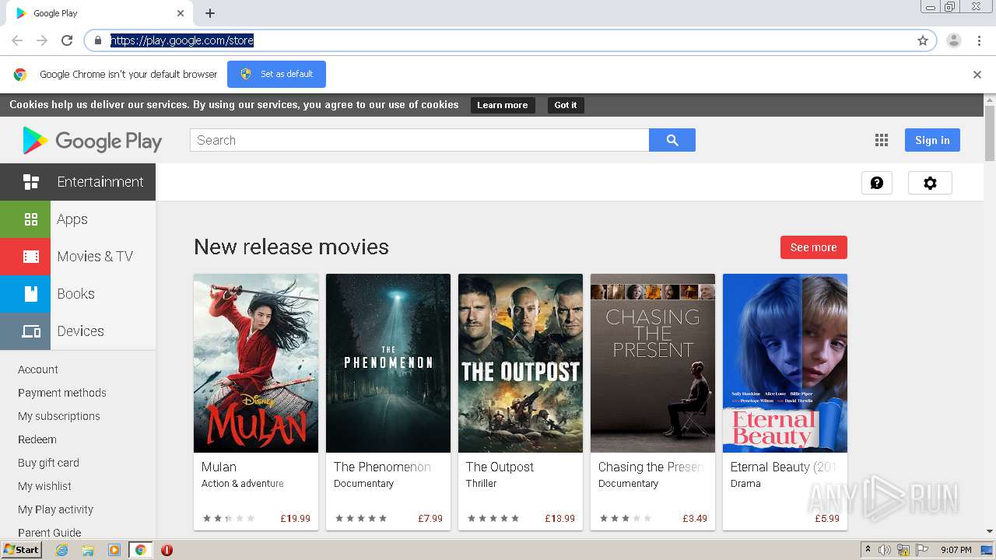Image resolution: width=996 pixels, height=560 pixels.
Task: Click the blue search magnifier button
Action: (672, 140)
